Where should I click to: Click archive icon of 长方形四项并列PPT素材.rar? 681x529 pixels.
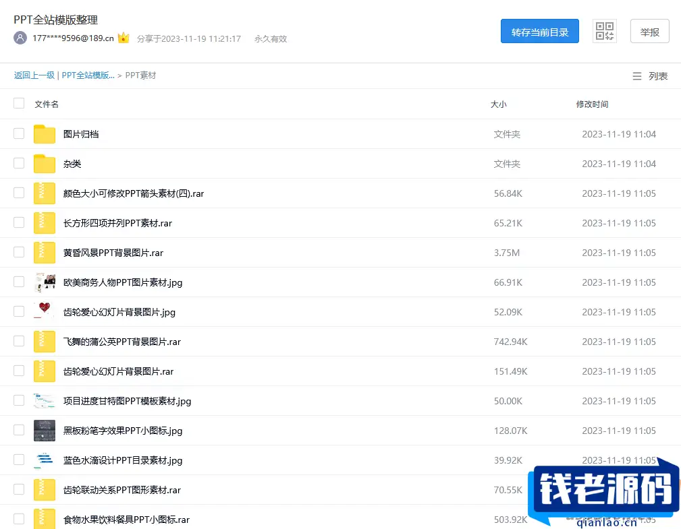(x=45, y=223)
